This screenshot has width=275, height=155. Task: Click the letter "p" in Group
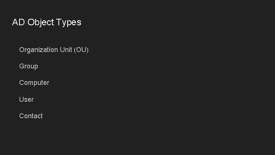click(36, 67)
